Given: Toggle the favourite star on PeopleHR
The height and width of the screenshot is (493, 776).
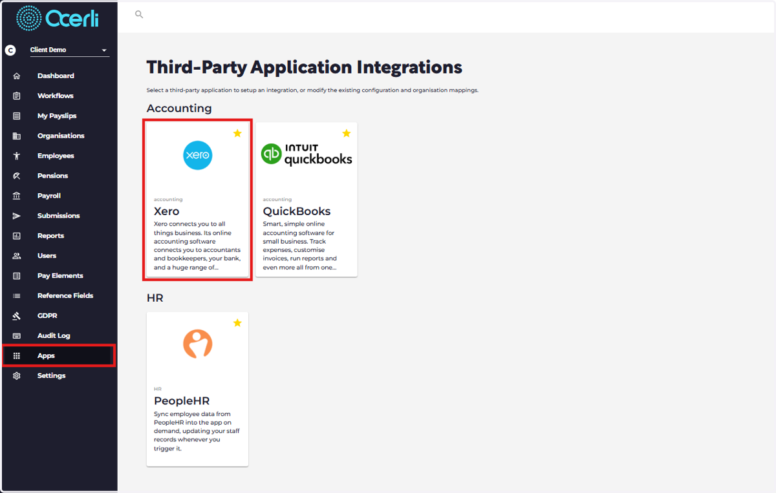Looking at the screenshot, I should pyautogui.click(x=237, y=322).
